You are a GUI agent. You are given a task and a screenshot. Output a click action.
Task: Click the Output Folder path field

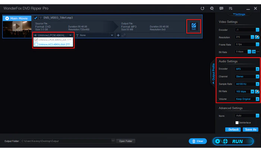66,141
